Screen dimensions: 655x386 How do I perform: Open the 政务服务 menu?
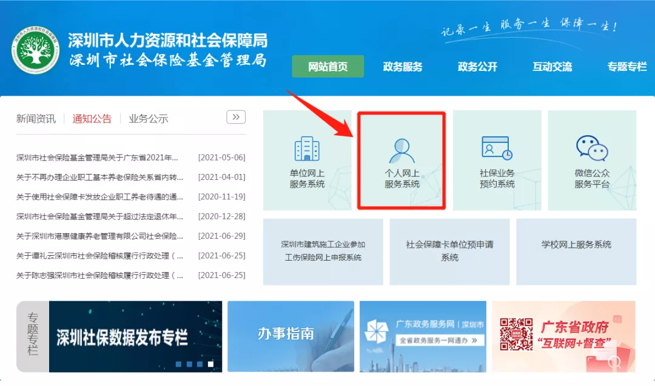point(403,67)
